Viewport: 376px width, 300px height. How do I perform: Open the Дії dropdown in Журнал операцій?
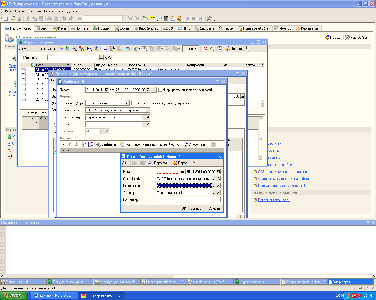point(22,49)
